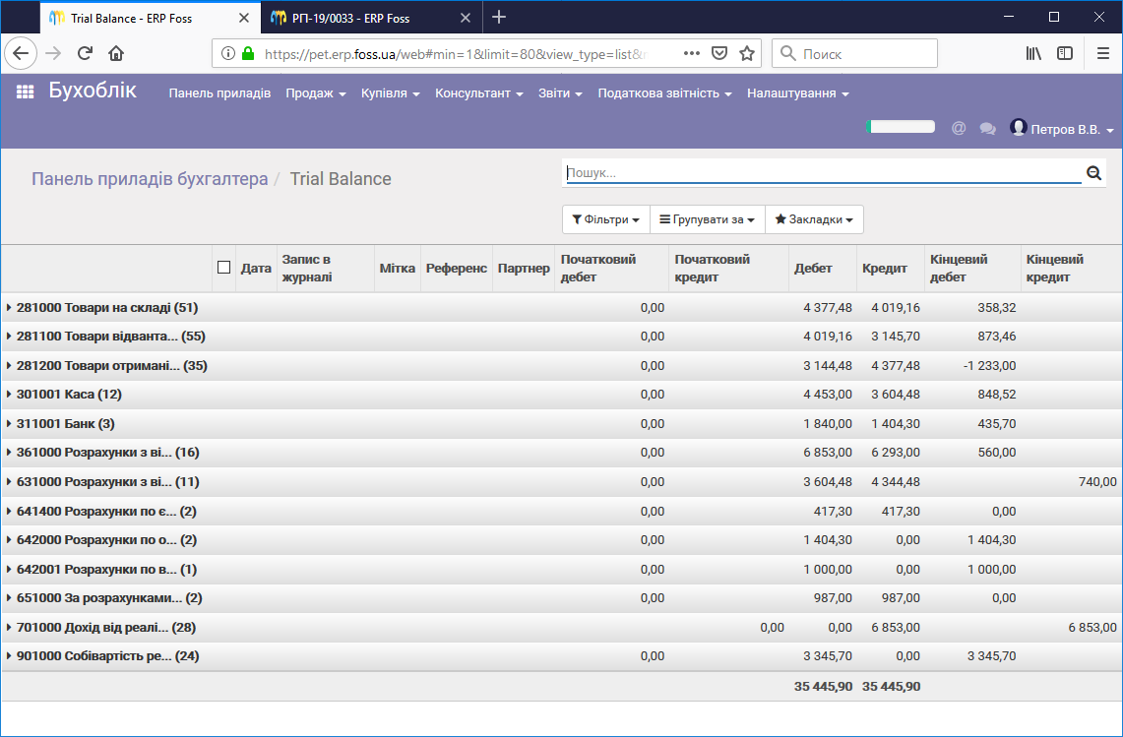The image size is (1123, 737).
Task: Close the РП-19/0033 tab
Action: (x=466, y=18)
